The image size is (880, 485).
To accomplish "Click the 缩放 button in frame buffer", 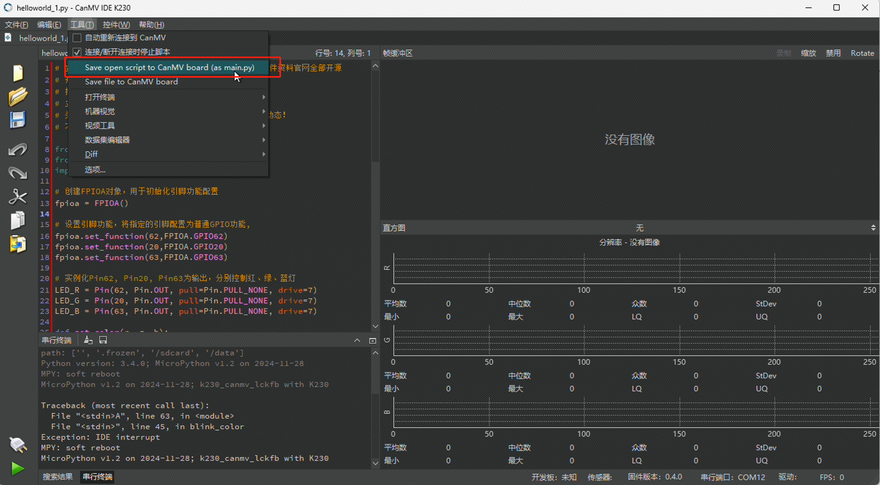I will pos(808,53).
